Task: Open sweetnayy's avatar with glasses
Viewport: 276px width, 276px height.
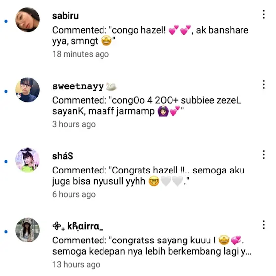Action: click(x=28, y=90)
